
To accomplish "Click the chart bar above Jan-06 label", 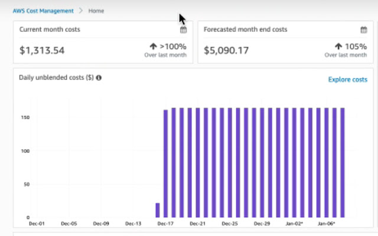I will coord(327,163).
